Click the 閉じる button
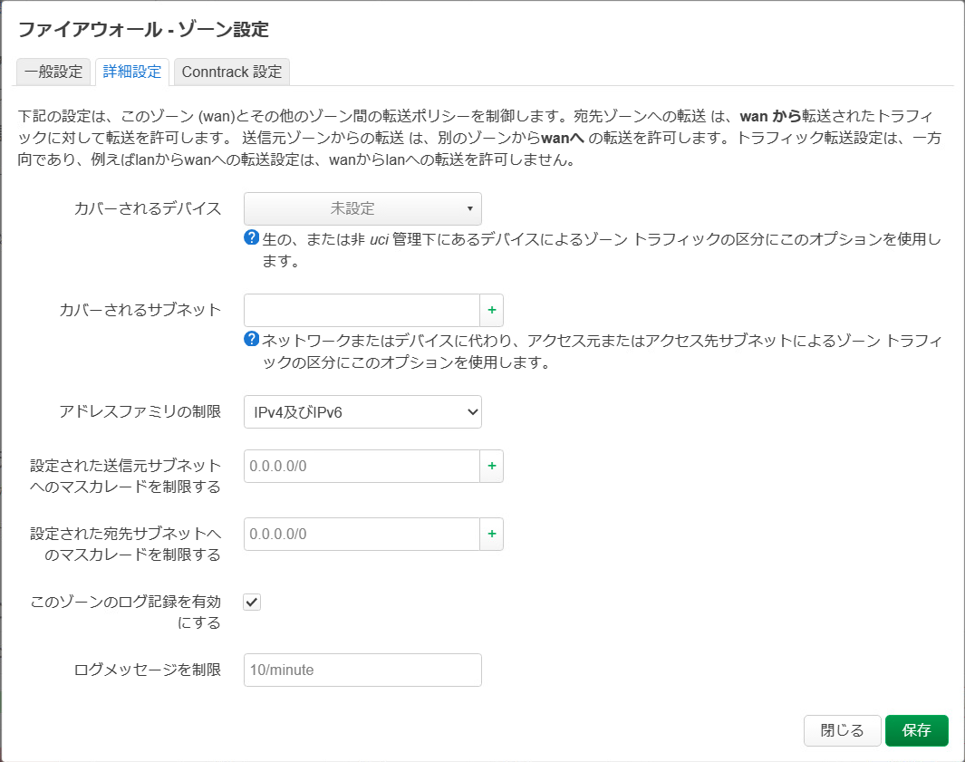The height and width of the screenshot is (762, 965). click(842, 730)
